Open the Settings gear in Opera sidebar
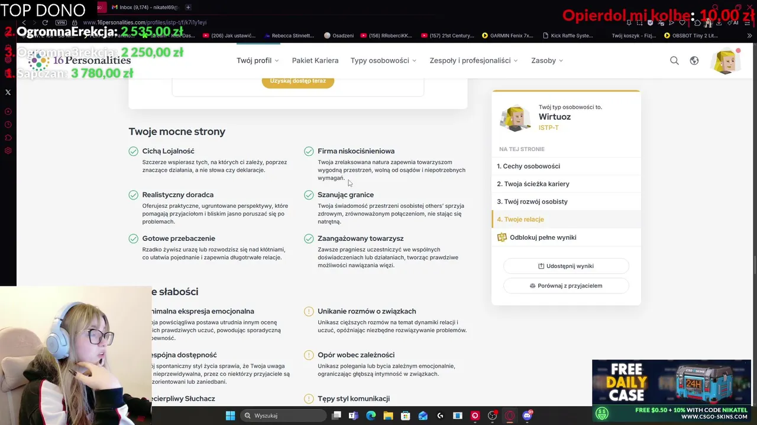The height and width of the screenshot is (425, 757). (x=8, y=151)
